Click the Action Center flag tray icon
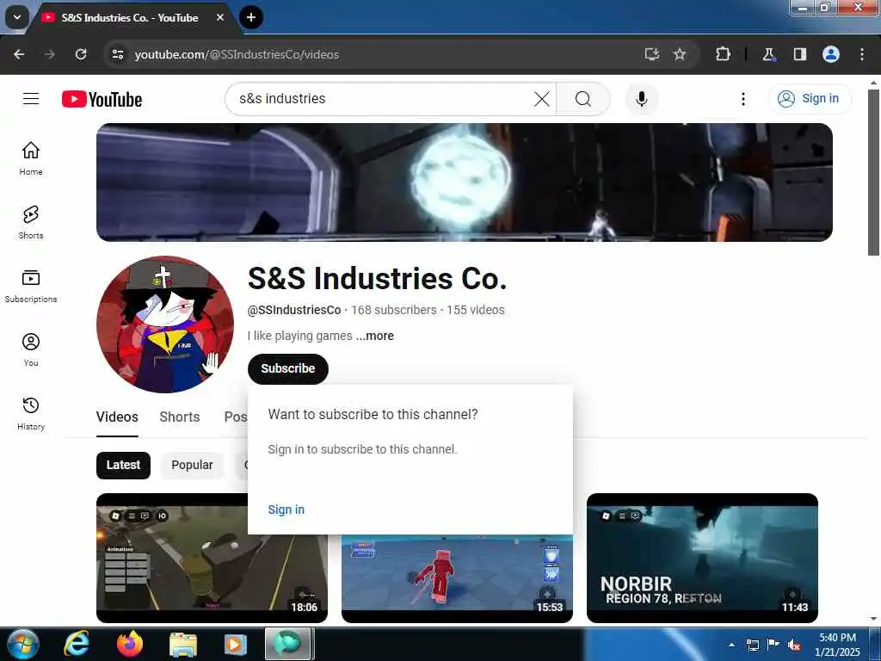 pyautogui.click(x=773, y=645)
